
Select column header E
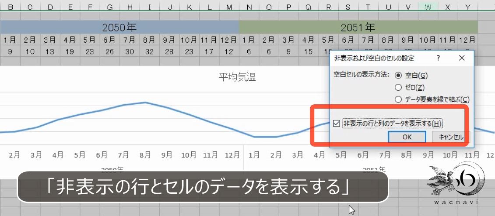click(x=70, y=7)
